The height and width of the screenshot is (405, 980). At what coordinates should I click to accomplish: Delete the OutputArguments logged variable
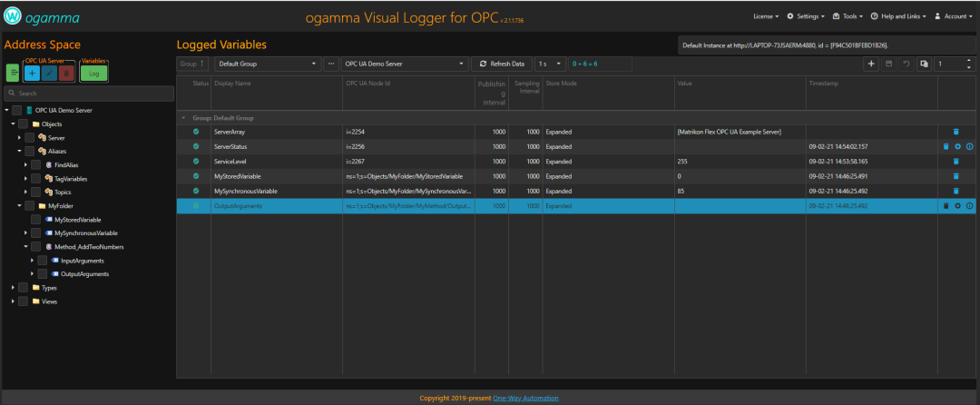[x=946, y=205]
